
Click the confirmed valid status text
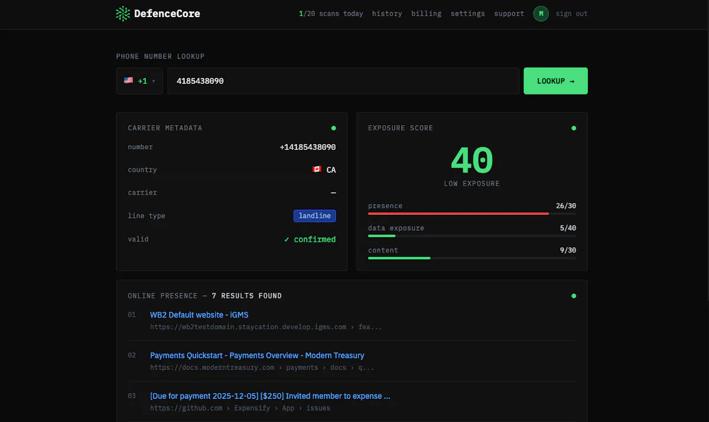[x=310, y=240]
